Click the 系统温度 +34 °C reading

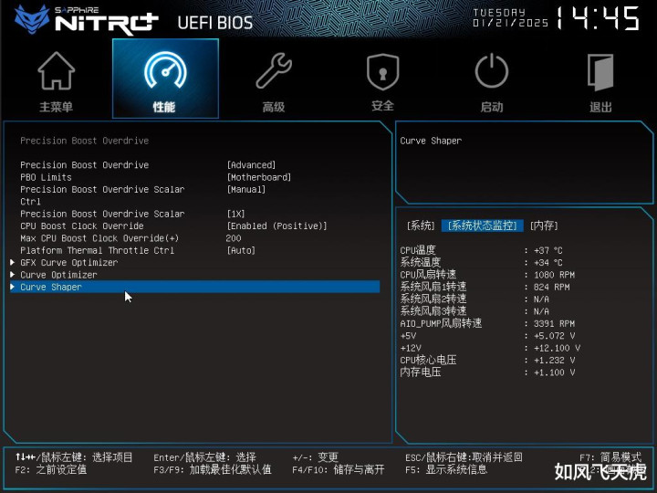click(482, 262)
